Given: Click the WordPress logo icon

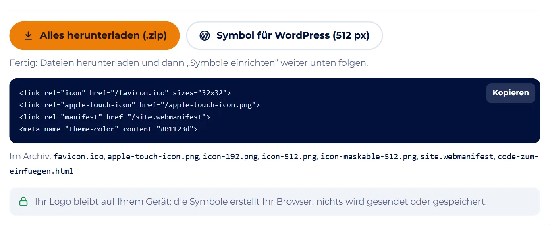Looking at the screenshot, I should [x=205, y=36].
